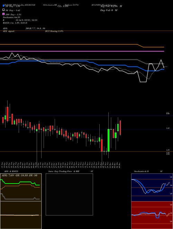Click the 'Day Vol: 0 M' label
The image size is (173, 229).
(109, 10)
